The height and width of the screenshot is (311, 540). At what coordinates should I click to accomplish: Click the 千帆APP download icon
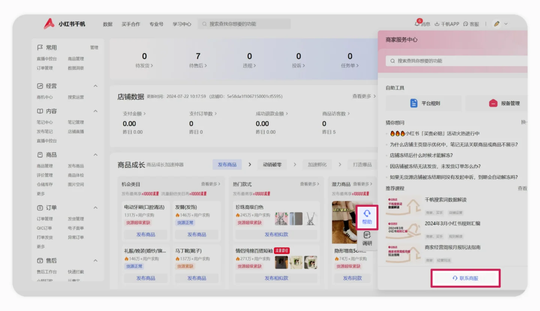(x=437, y=24)
